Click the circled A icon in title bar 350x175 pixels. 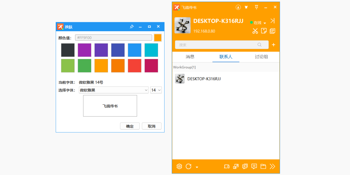coord(238,7)
